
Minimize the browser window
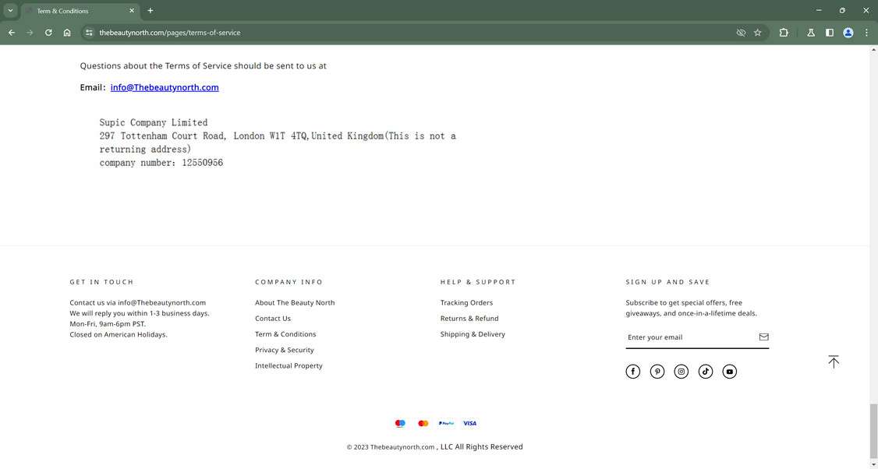(x=819, y=11)
